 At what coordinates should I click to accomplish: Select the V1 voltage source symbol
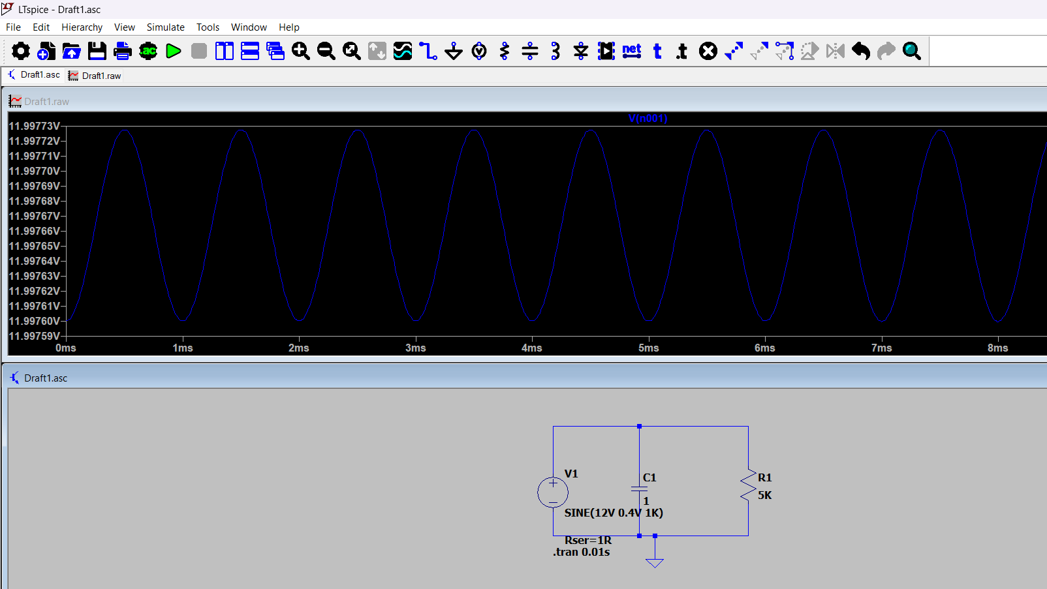pos(553,492)
